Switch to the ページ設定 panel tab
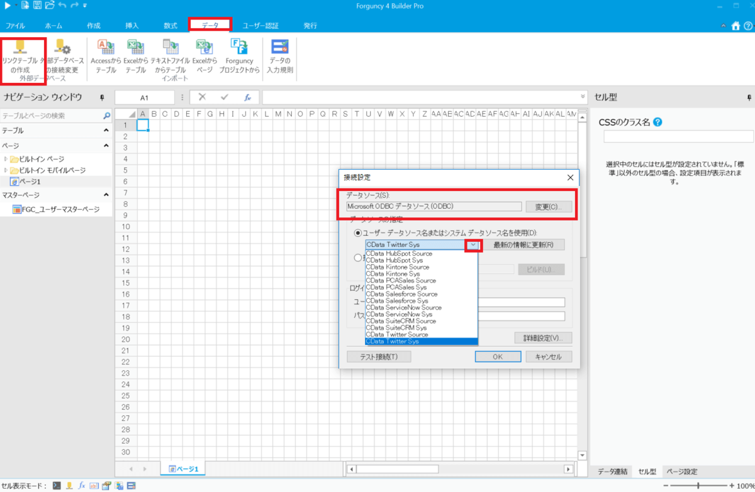 (681, 472)
